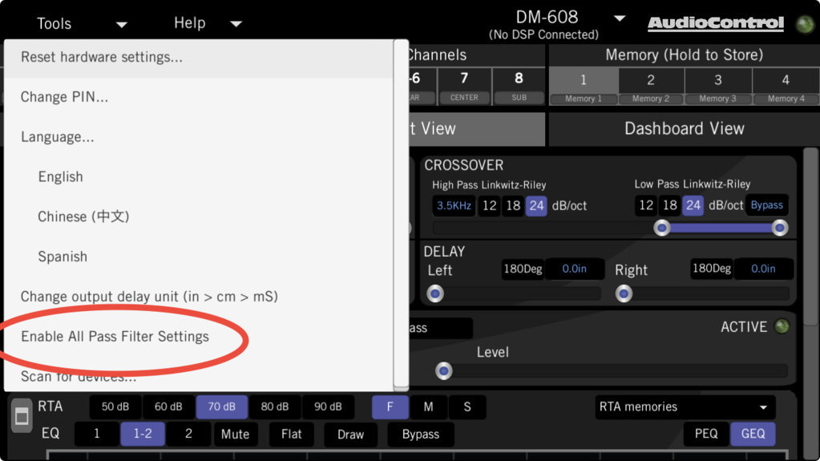Open the RTA memories dropdown
Image resolution: width=820 pixels, height=461 pixels.
click(x=685, y=407)
